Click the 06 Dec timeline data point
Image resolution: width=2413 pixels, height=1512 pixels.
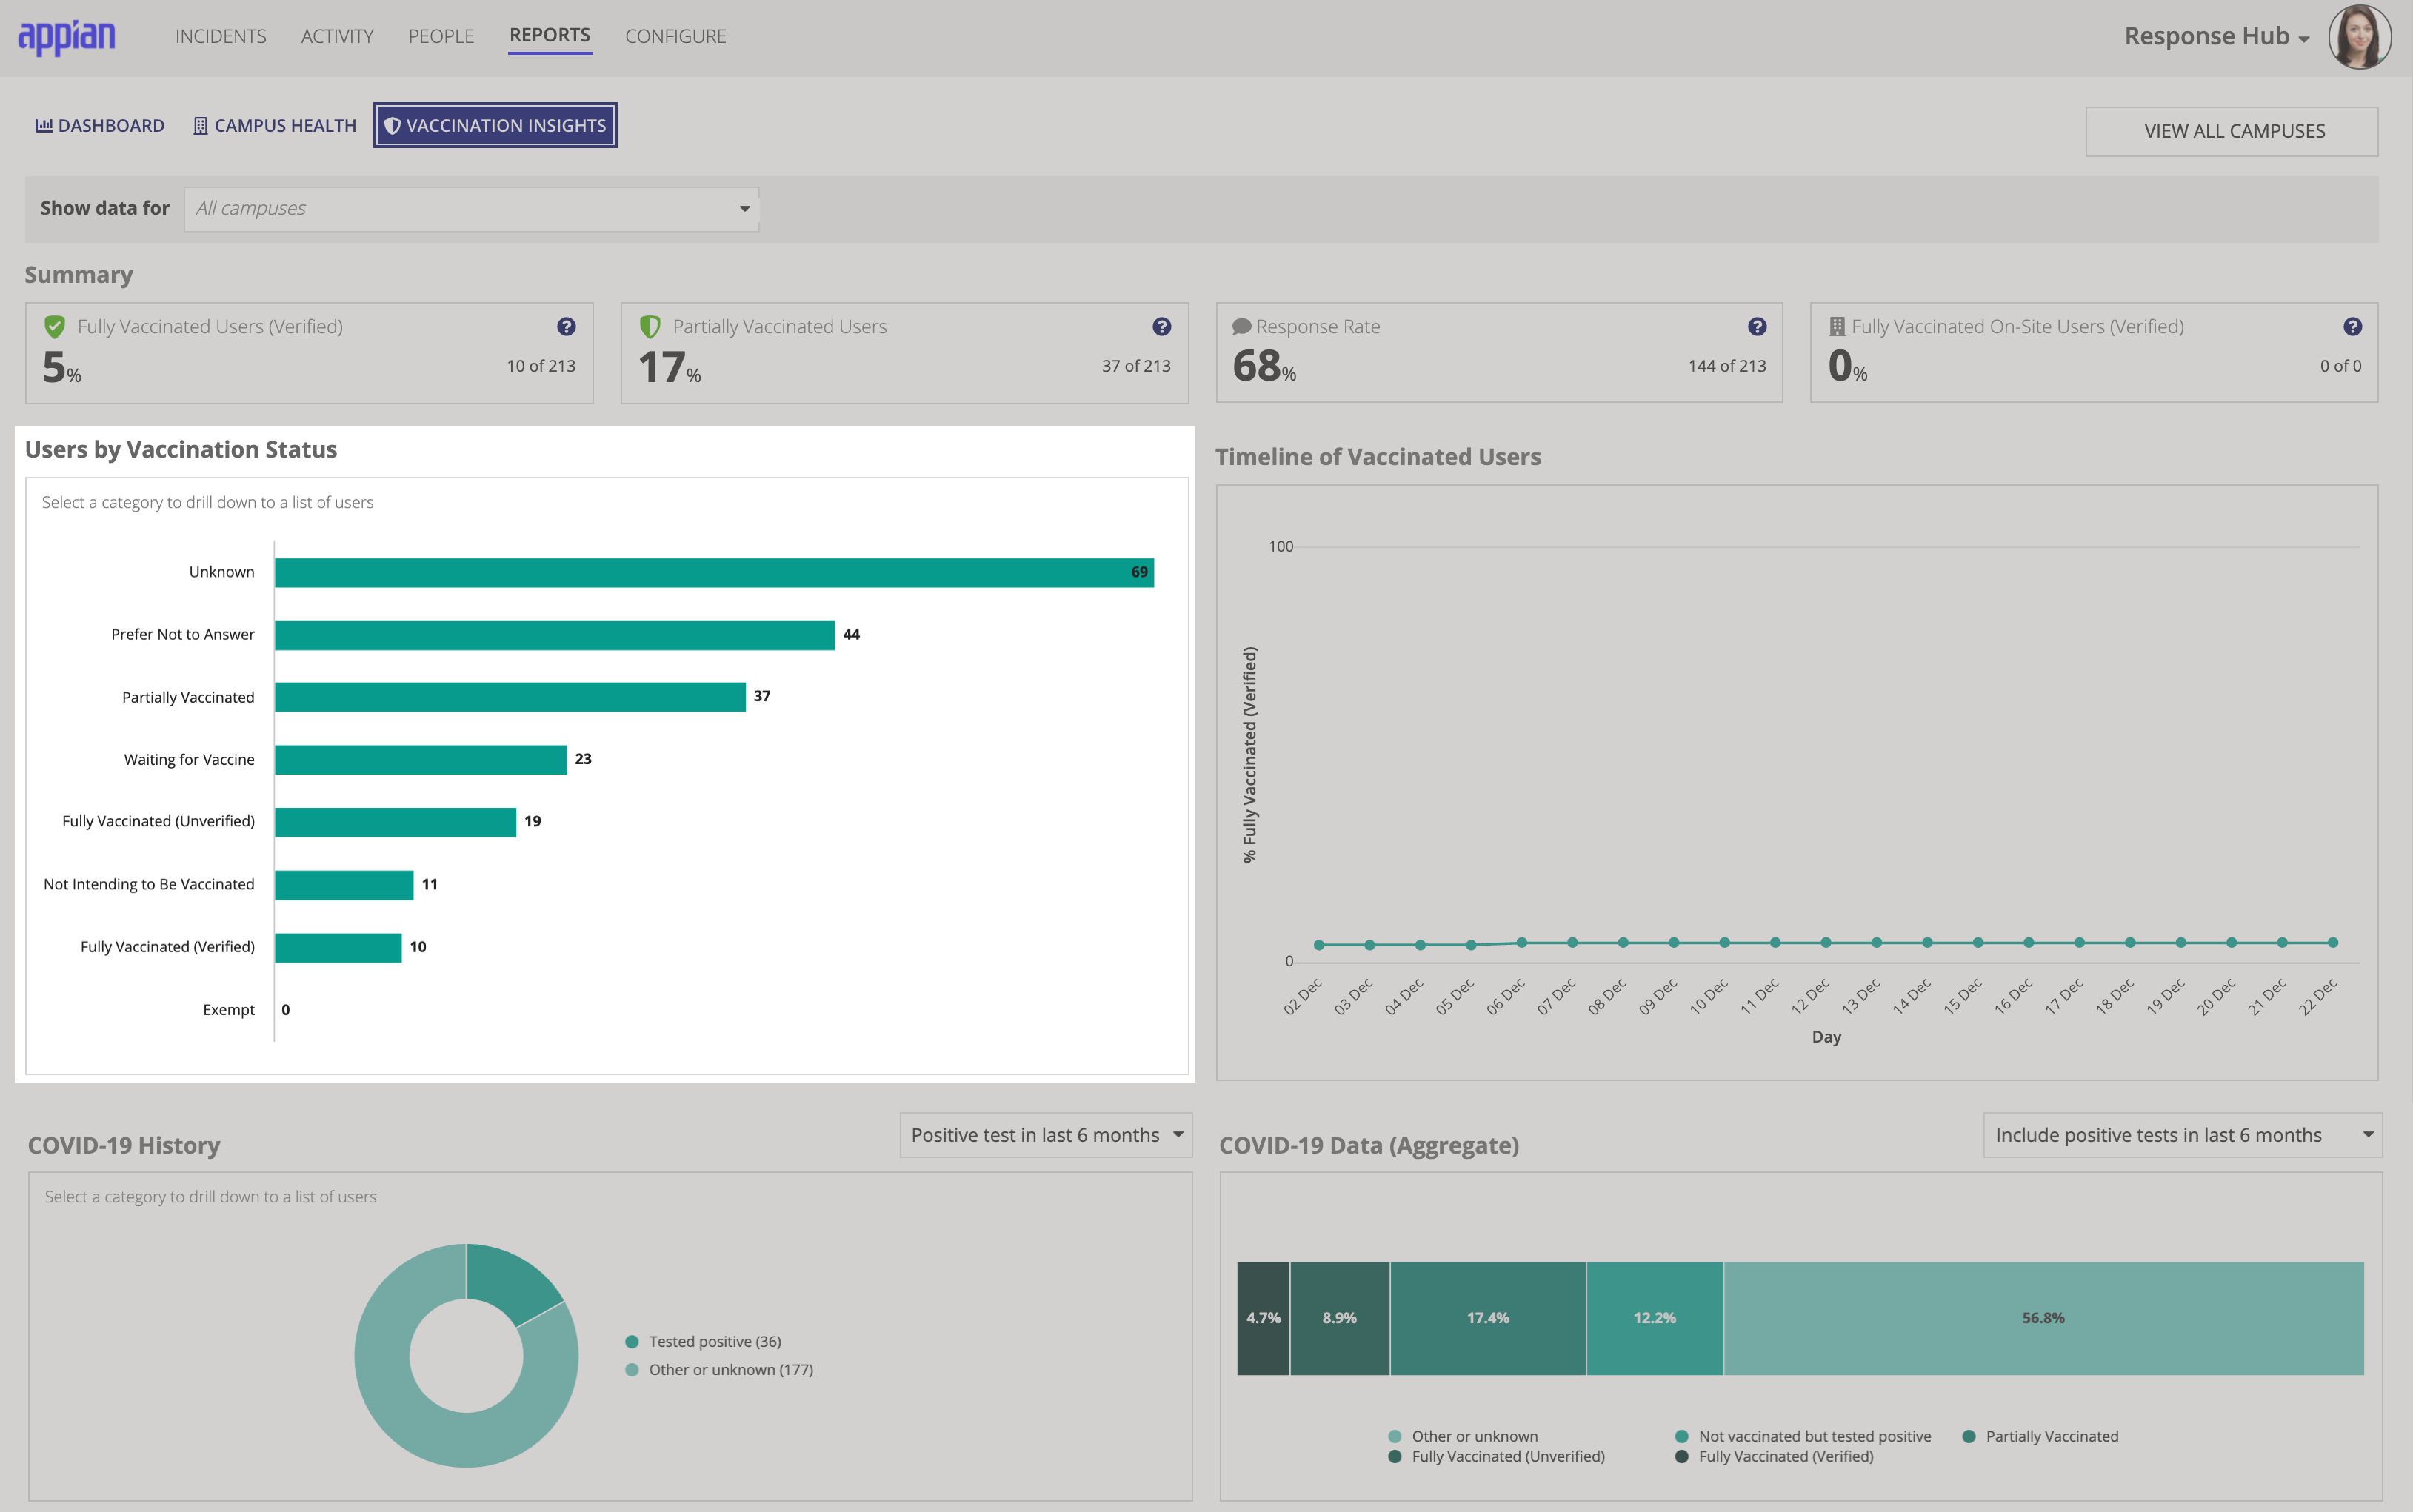[x=1522, y=943]
